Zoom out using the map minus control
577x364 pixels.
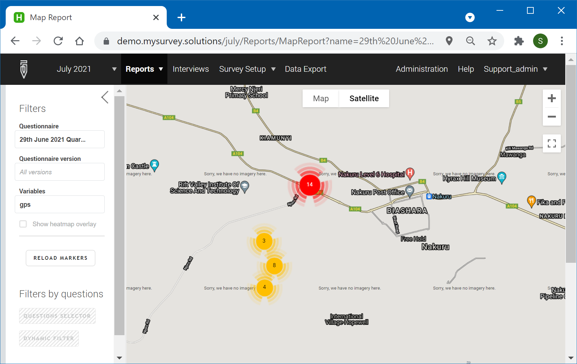click(552, 117)
